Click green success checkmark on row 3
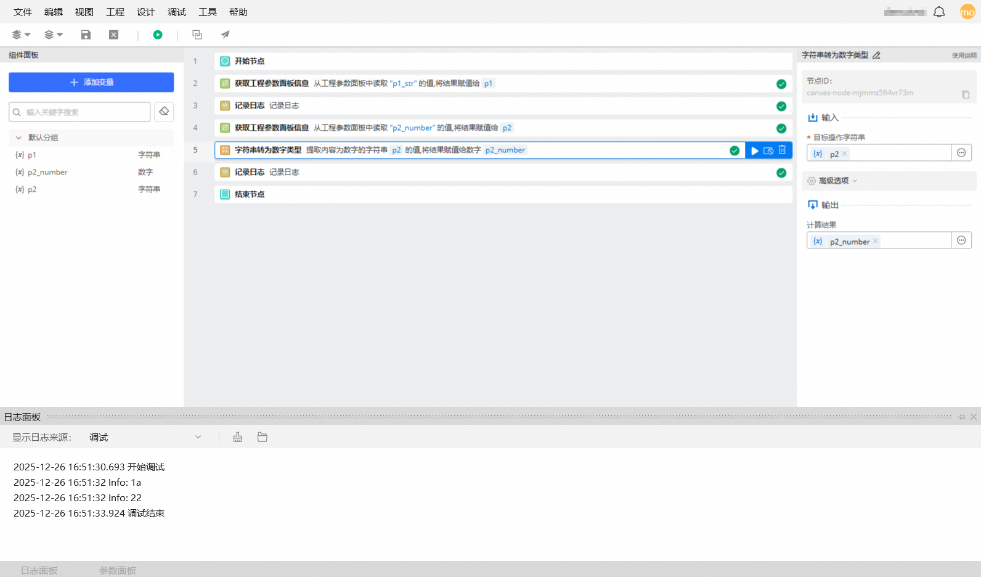Image resolution: width=981 pixels, height=577 pixels. coord(781,106)
